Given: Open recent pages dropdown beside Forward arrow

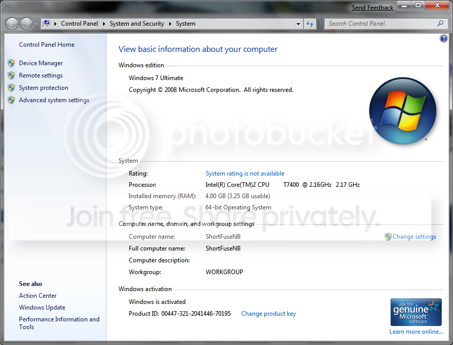Looking at the screenshot, I should [36, 24].
